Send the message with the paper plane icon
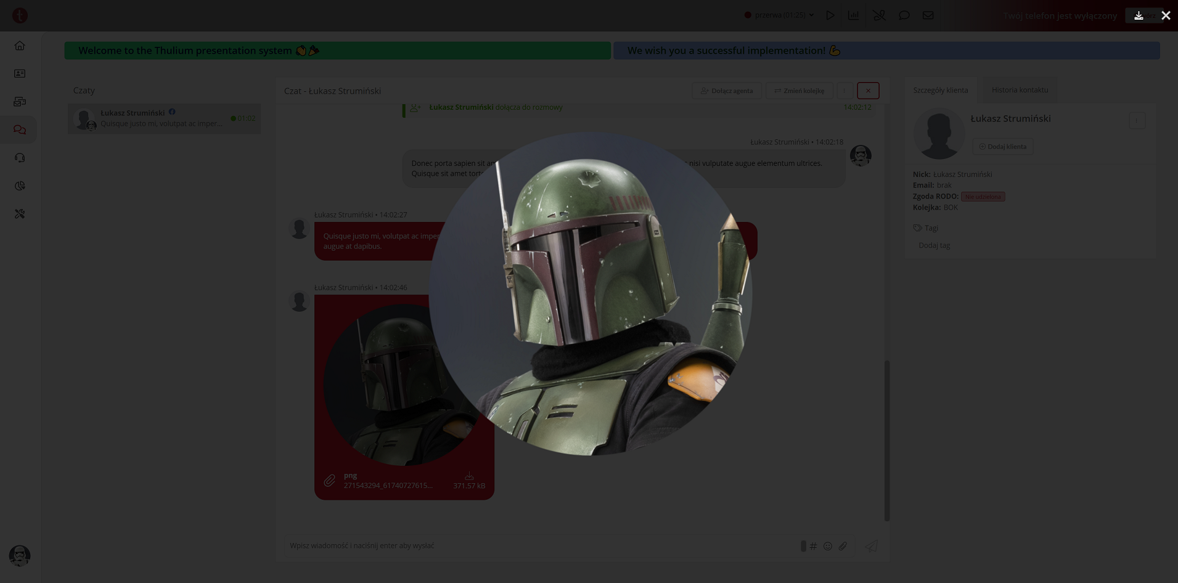 pos(871,546)
